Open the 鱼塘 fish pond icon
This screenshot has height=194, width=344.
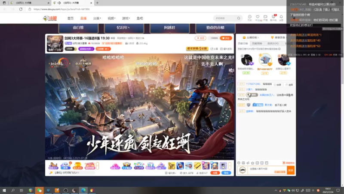(x=65, y=166)
